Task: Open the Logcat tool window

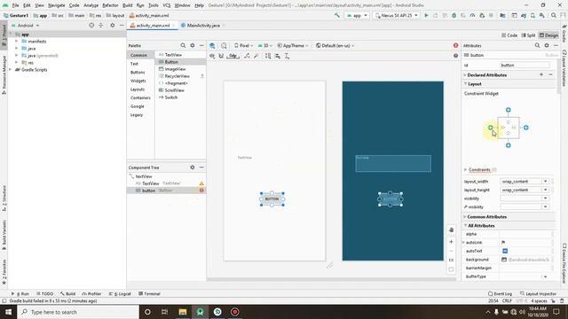Action: tap(121, 293)
